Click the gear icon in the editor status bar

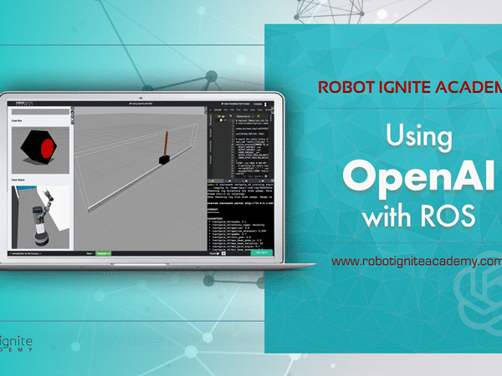point(266,176)
